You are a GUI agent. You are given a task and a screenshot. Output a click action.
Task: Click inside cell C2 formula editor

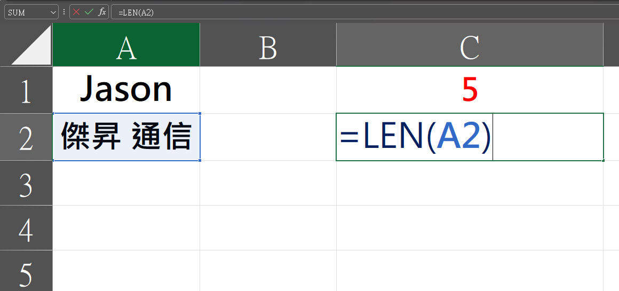pos(470,137)
